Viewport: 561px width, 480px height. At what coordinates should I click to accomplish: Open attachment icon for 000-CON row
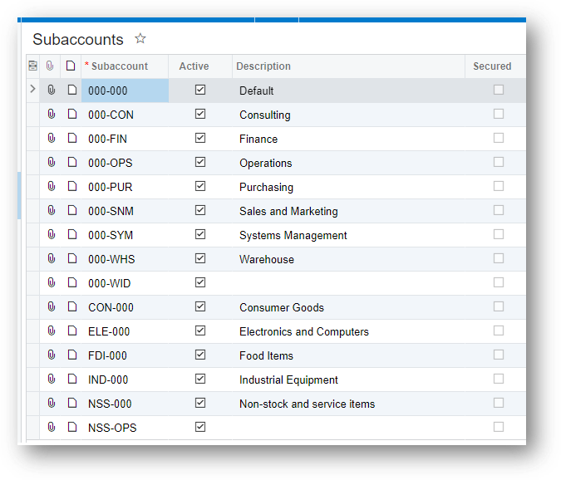coord(52,115)
